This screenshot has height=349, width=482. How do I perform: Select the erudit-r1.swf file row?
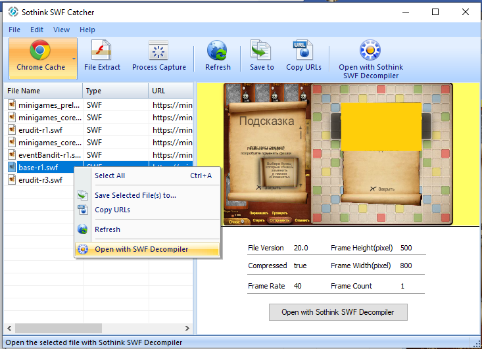pos(99,130)
